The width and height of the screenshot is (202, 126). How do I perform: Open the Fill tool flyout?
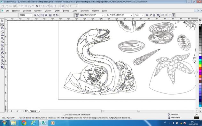pyautogui.click(x=2, y=63)
